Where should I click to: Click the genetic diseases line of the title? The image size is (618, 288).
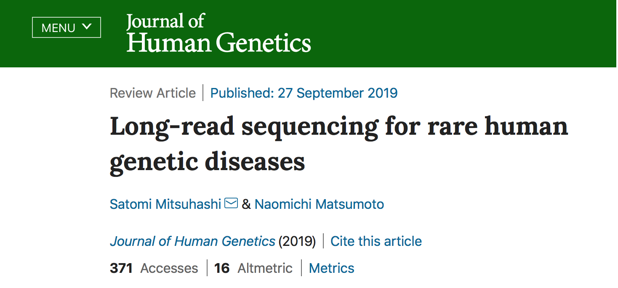point(208,161)
